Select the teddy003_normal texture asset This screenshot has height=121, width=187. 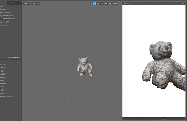tap(6, 96)
